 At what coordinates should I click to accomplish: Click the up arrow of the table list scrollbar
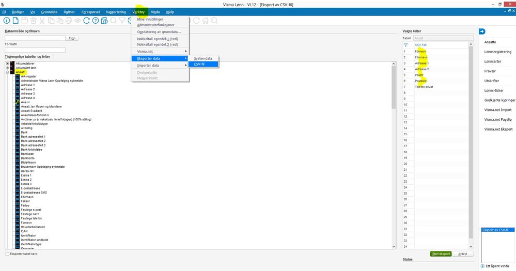point(394,64)
